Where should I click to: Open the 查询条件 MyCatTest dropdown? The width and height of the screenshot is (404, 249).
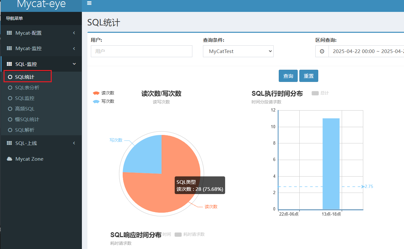pos(238,51)
